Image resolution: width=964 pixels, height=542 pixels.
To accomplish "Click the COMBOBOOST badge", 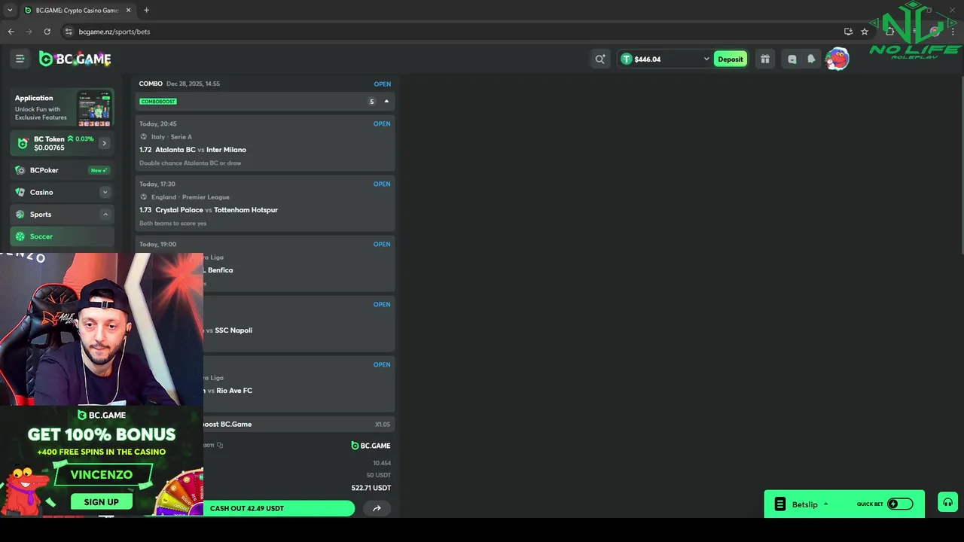I will pos(158,102).
